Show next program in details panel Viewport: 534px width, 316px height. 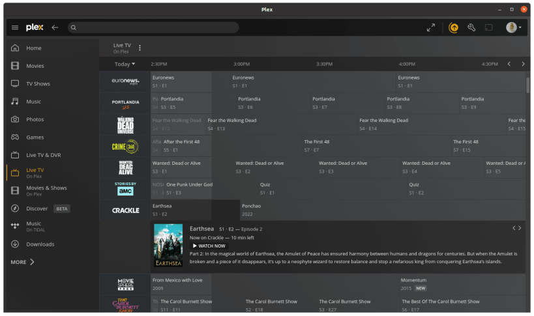[x=520, y=228]
